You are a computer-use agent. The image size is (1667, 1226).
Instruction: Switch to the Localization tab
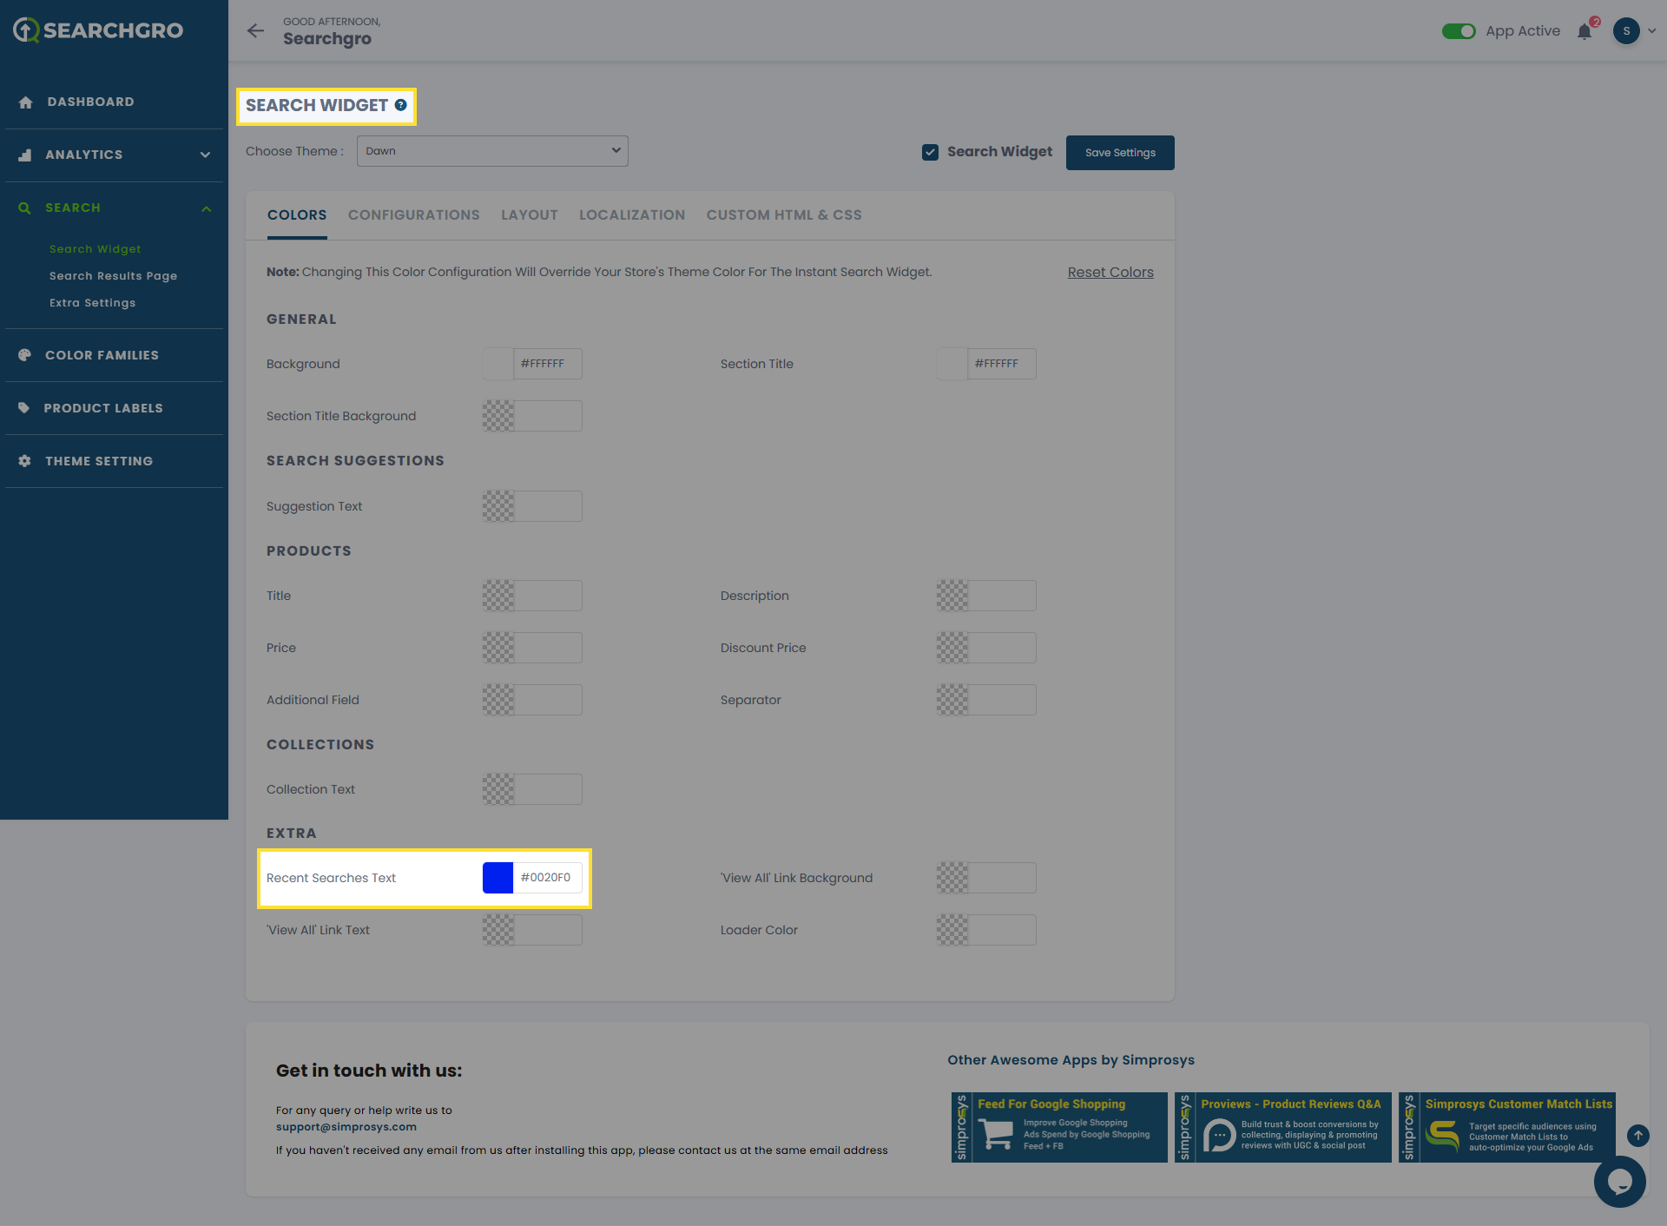pos(631,215)
